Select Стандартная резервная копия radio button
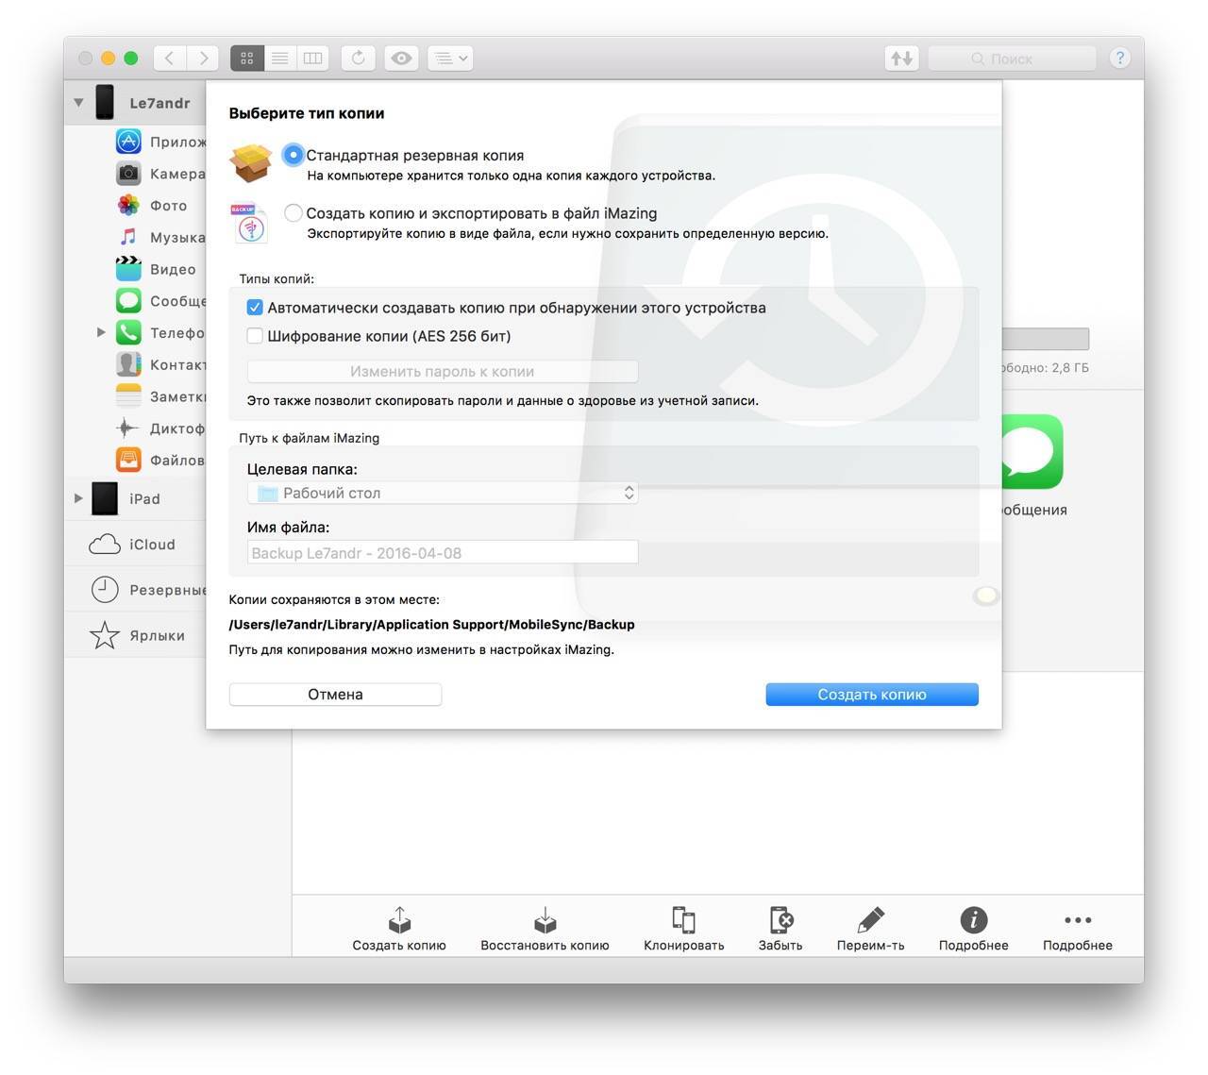Screen dimensions: 1208x1075 [x=294, y=155]
